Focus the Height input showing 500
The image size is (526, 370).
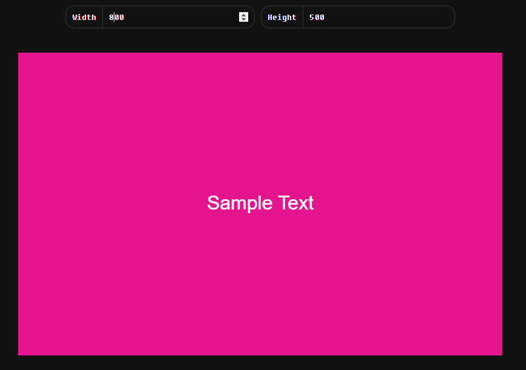tap(375, 17)
